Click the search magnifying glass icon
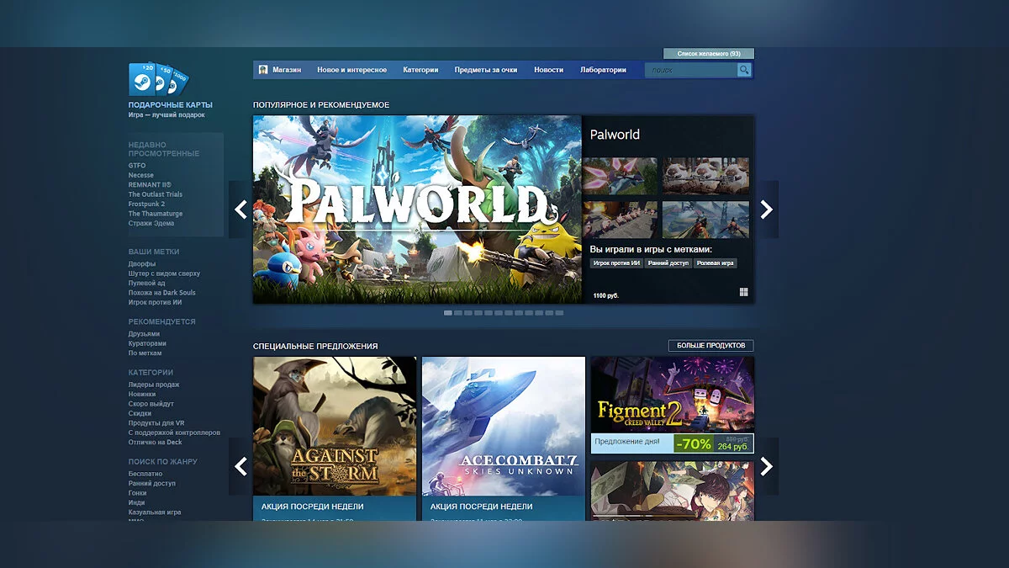 pos(743,70)
